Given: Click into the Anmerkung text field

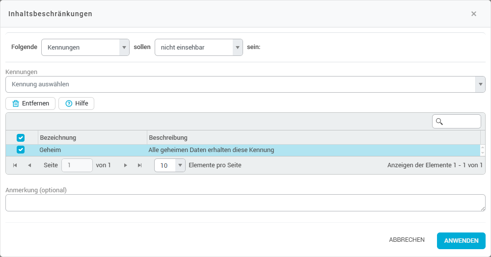Looking at the screenshot, I should pos(245,203).
